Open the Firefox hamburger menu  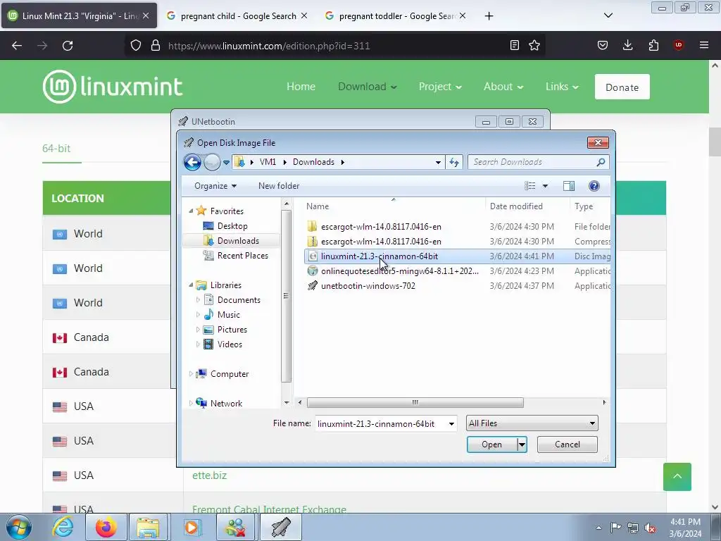pyautogui.click(x=704, y=45)
